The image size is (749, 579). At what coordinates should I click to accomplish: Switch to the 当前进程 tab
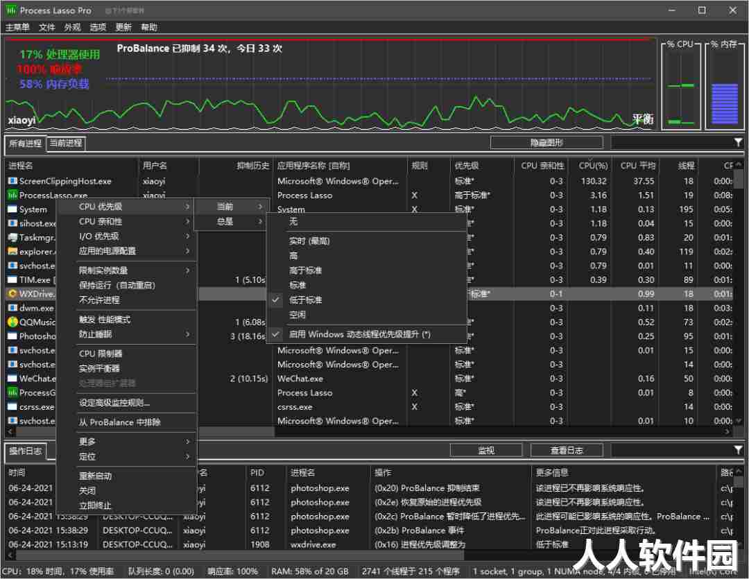tap(66, 143)
